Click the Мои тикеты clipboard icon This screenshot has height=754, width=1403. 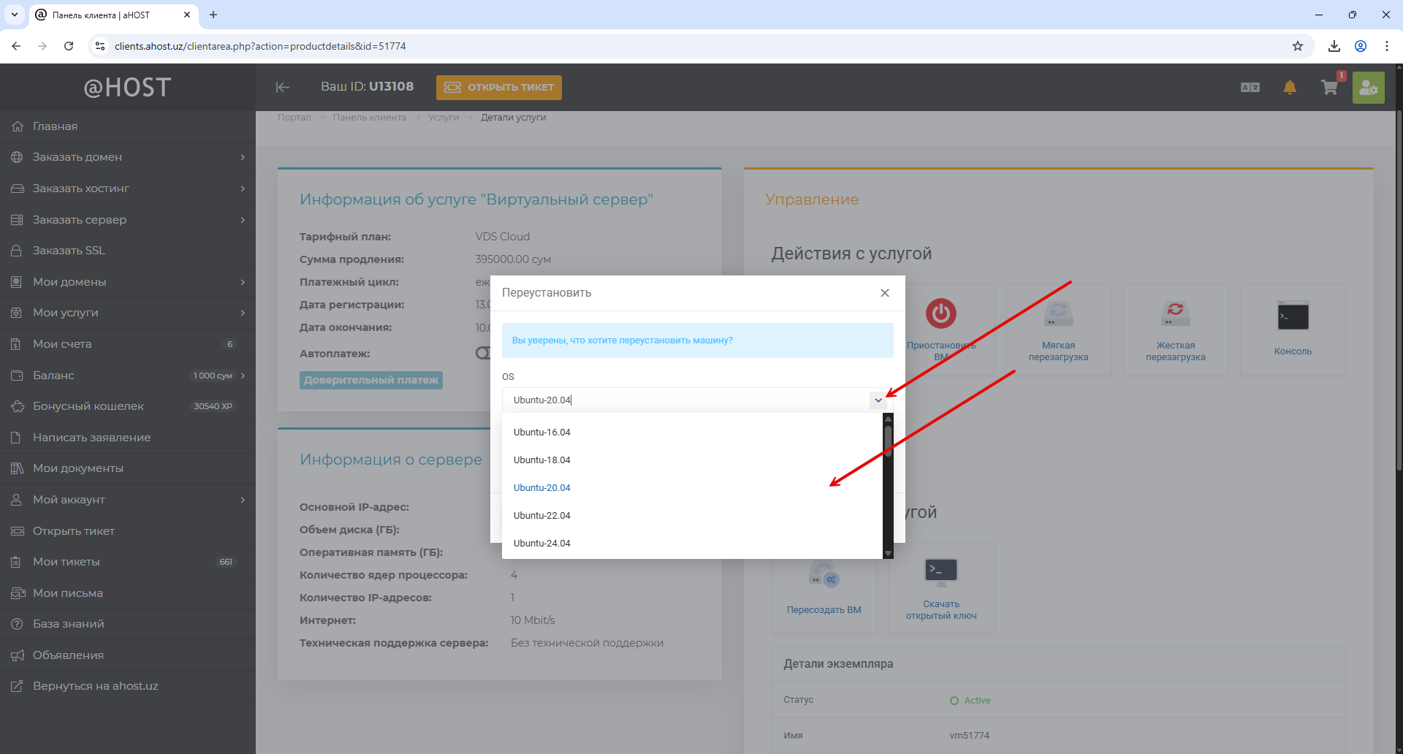[16, 562]
